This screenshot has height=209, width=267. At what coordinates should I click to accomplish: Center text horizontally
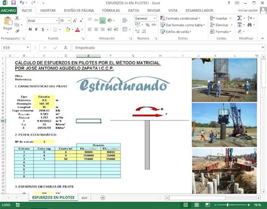point(96,29)
